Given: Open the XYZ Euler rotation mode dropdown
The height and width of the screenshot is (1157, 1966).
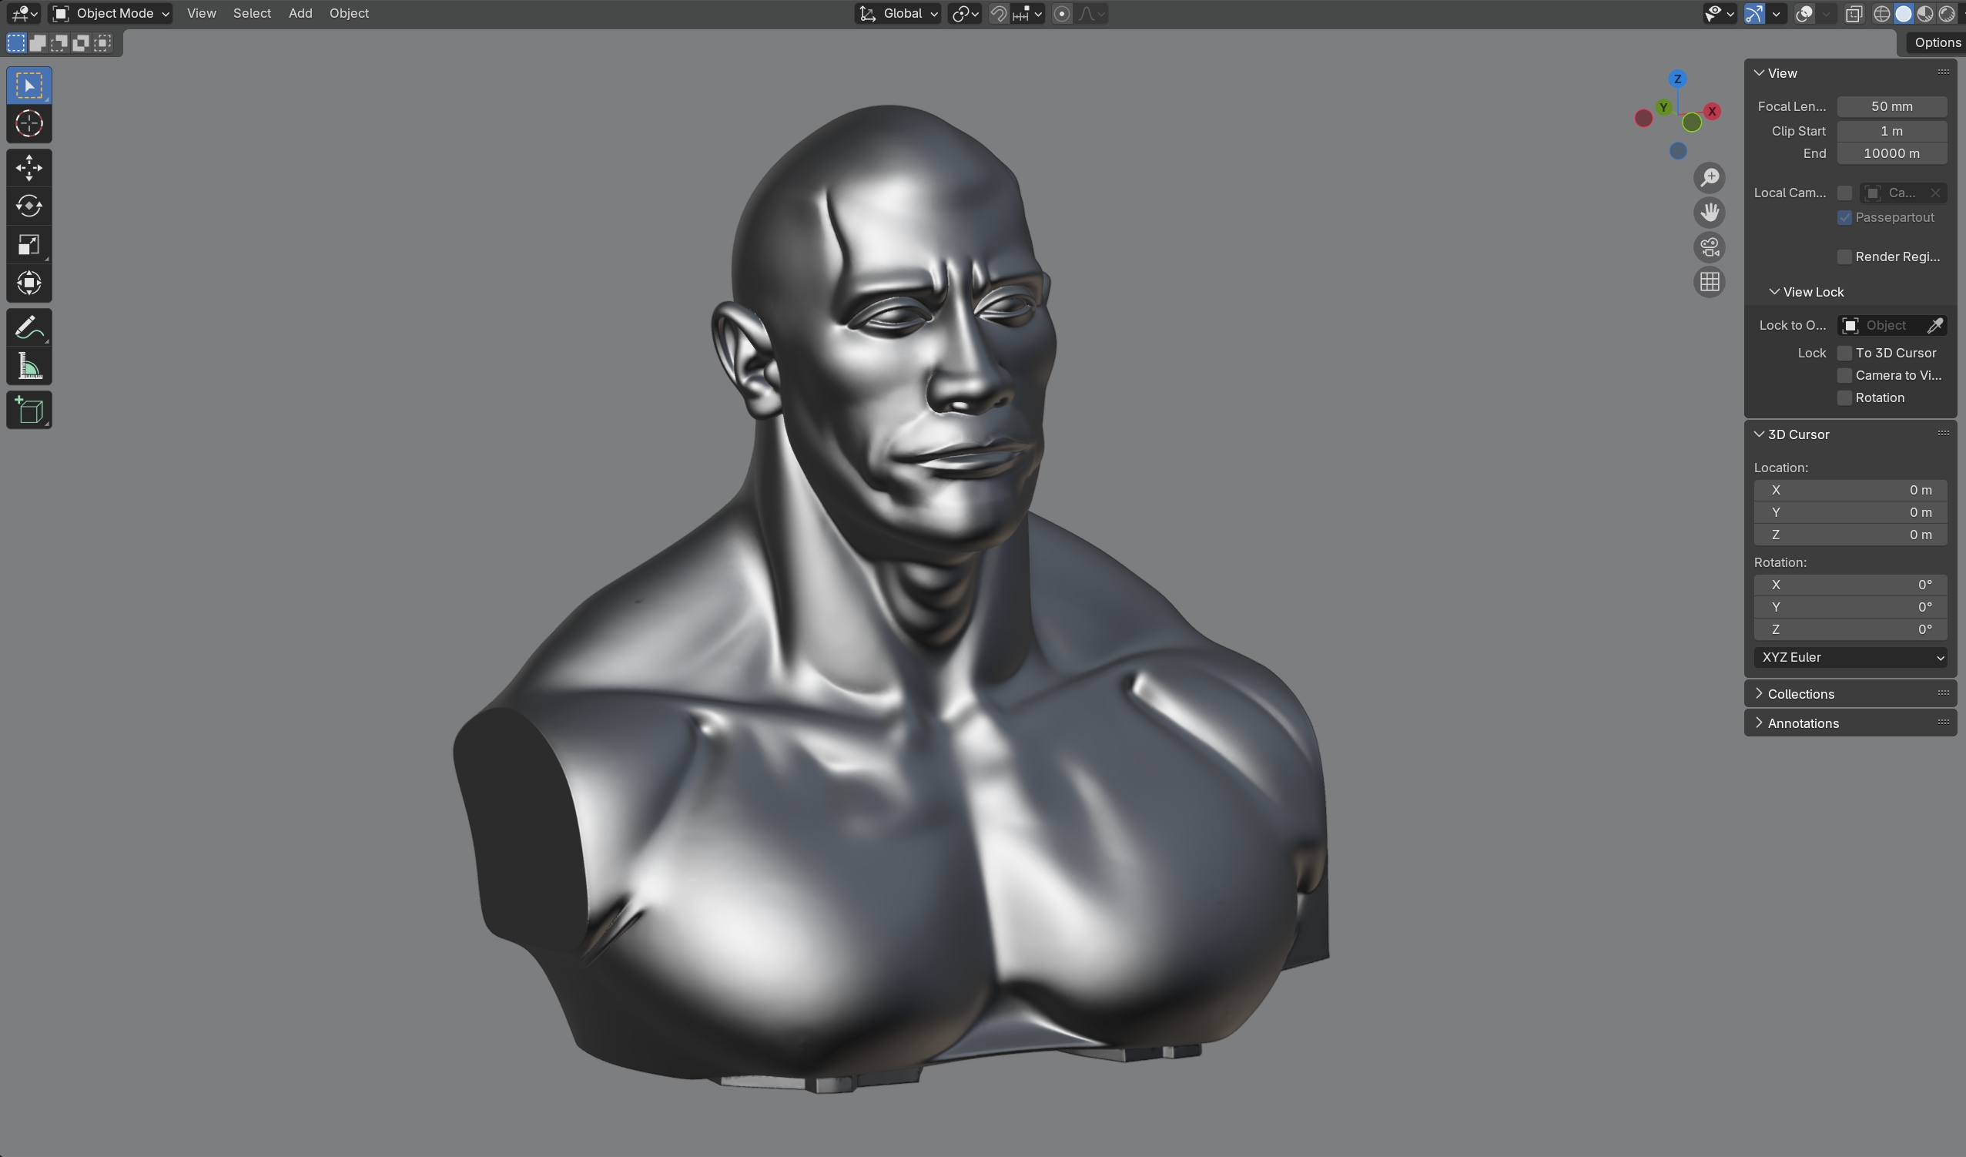Looking at the screenshot, I should click(x=1850, y=658).
